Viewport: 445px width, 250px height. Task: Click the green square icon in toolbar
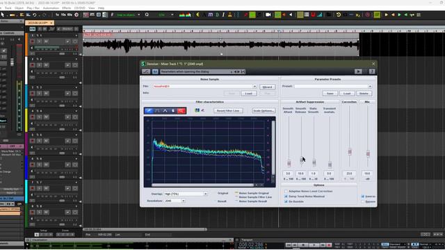[252, 15]
